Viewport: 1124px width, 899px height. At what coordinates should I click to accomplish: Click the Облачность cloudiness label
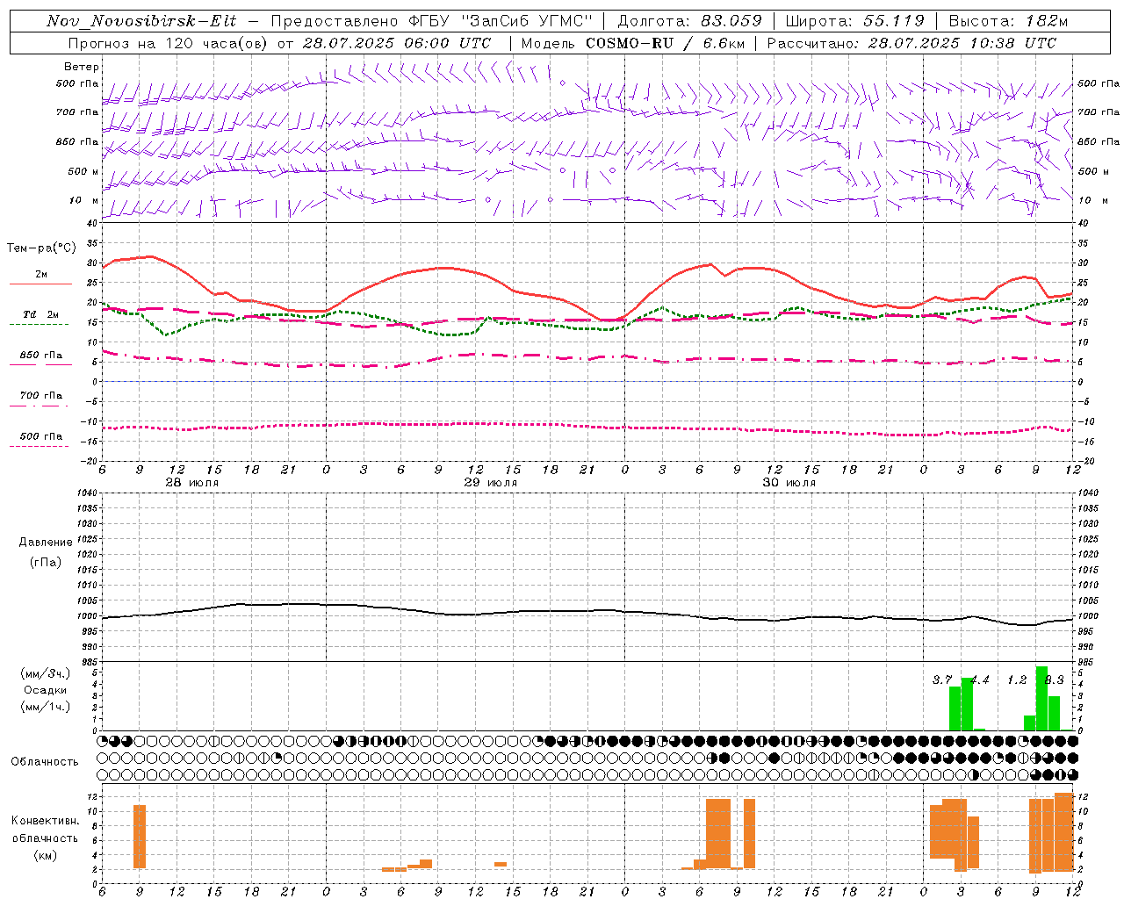[45, 762]
